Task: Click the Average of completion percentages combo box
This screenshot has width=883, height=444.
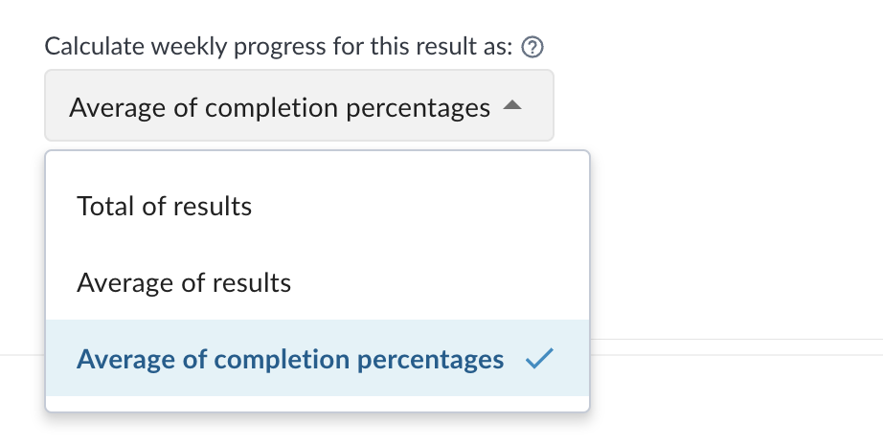Action: click(x=299, y=105)
